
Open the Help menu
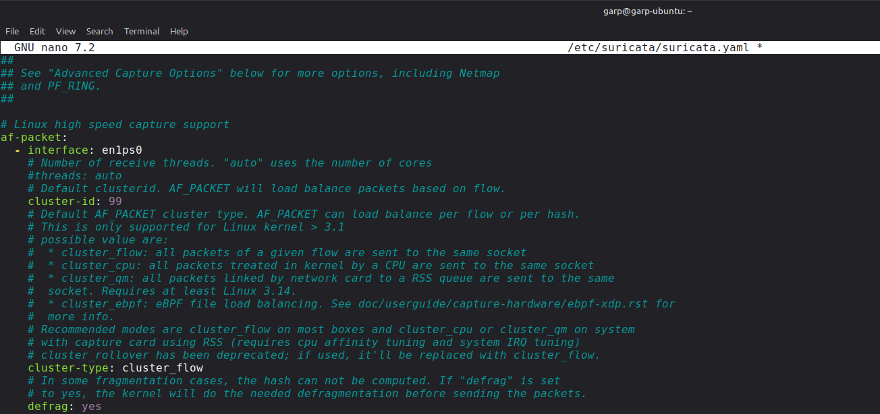pos(179,31)
